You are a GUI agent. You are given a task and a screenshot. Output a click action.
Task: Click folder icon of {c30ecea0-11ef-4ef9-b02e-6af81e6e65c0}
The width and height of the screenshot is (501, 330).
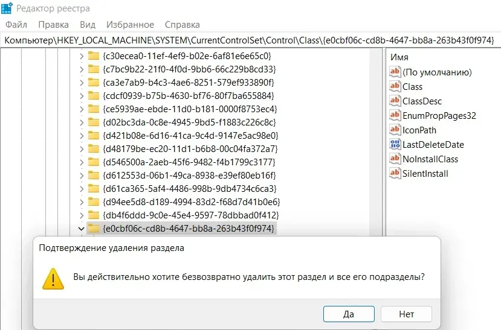(x=94, y=56)
